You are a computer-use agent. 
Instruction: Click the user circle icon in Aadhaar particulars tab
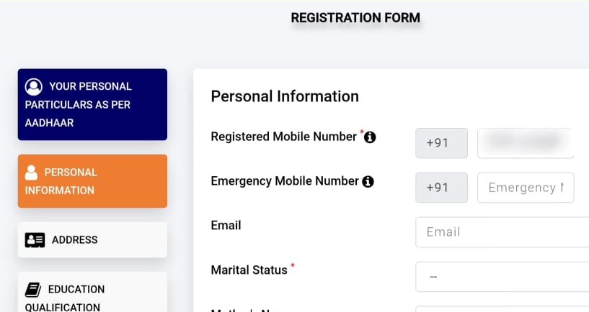pos(33,87)
